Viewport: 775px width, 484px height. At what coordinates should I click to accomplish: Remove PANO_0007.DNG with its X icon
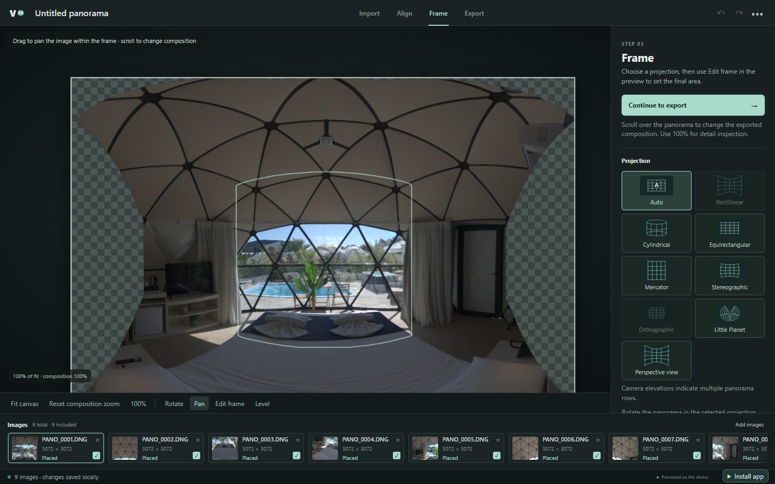[x=698, y=440]
